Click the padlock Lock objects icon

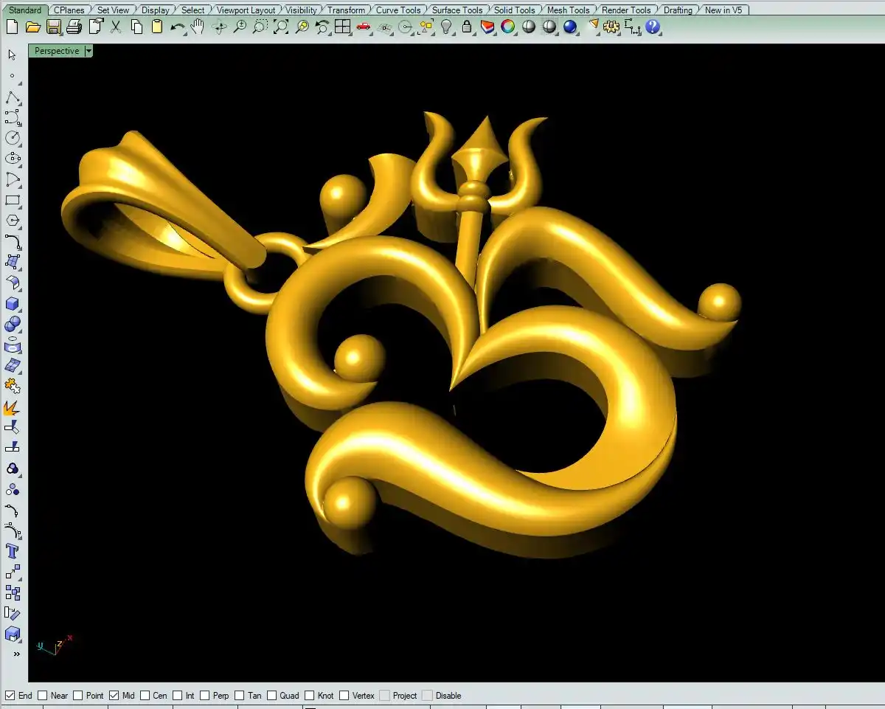coord(467,27)
